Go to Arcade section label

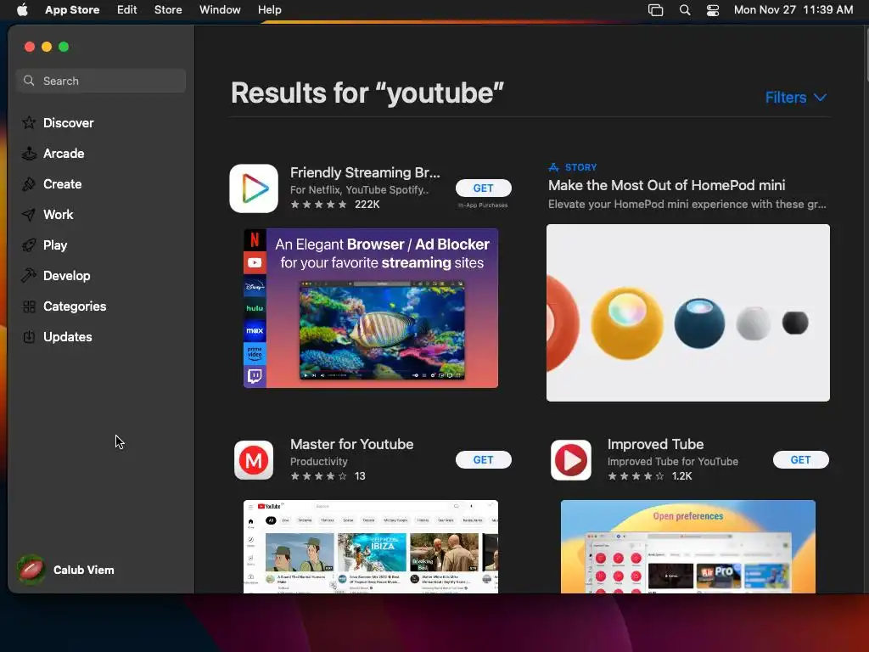tap(64, 154)
